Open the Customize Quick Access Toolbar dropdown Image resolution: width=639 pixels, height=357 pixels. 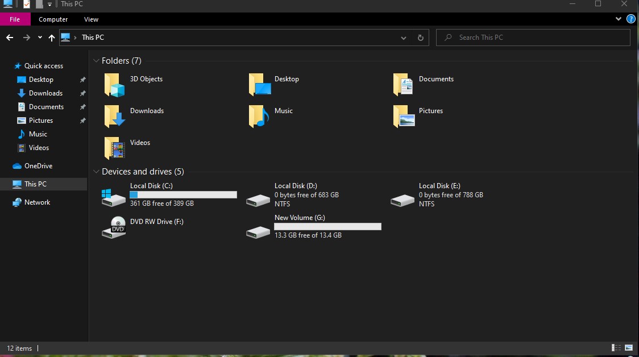pos(49,5)
